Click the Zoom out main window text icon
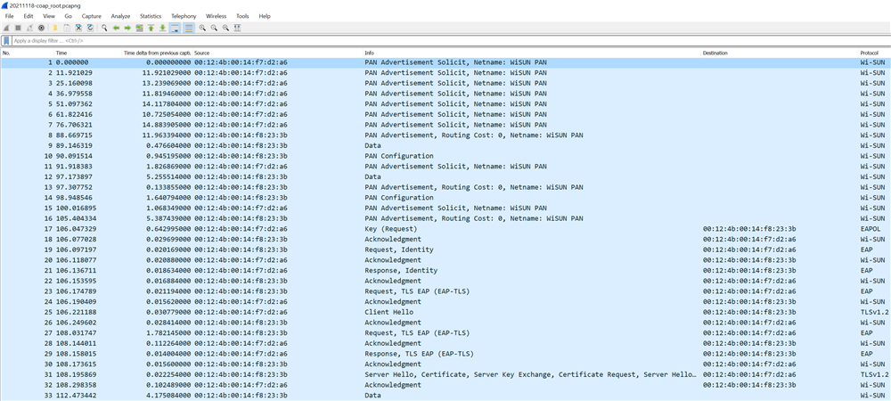The width and height of the screenshot is (891, 401). [214, 28]
